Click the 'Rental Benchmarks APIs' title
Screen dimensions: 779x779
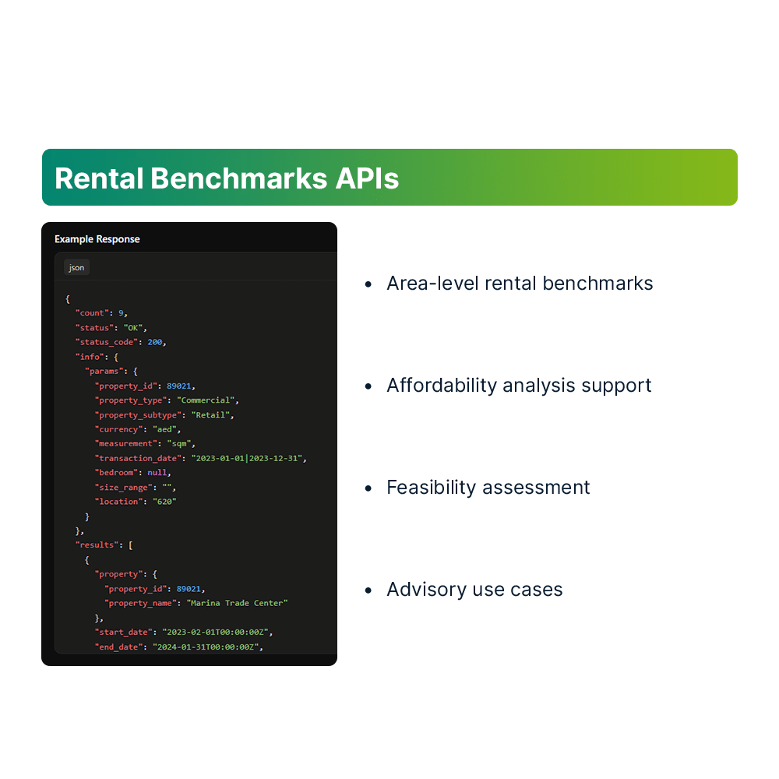click(x=227, y=178)
